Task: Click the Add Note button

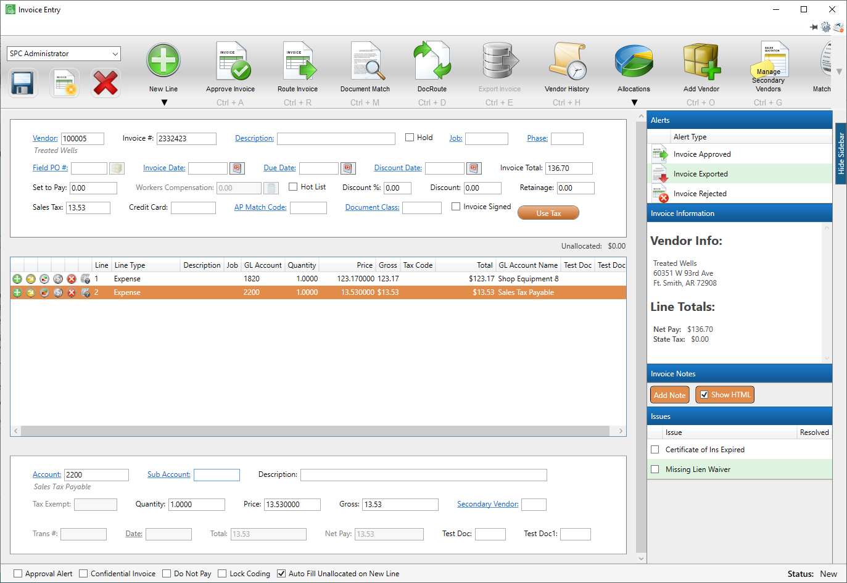Action: [x=669, y=395]
